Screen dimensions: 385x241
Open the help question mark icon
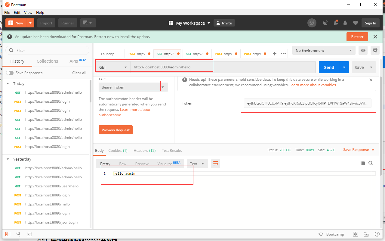point(377,234)
